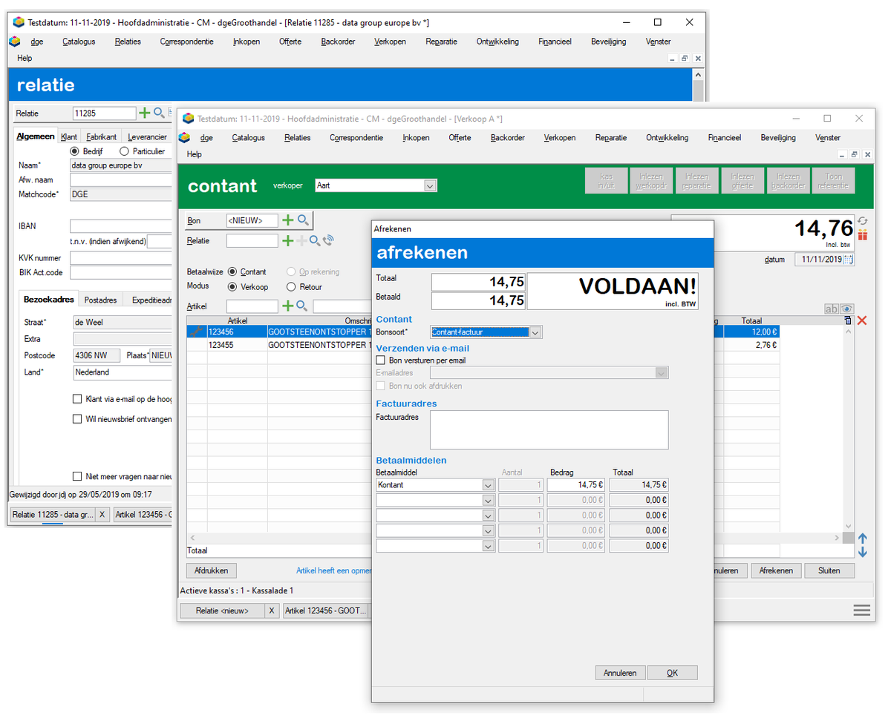Move row up with blue up arrow

click(x=863, y=538)
